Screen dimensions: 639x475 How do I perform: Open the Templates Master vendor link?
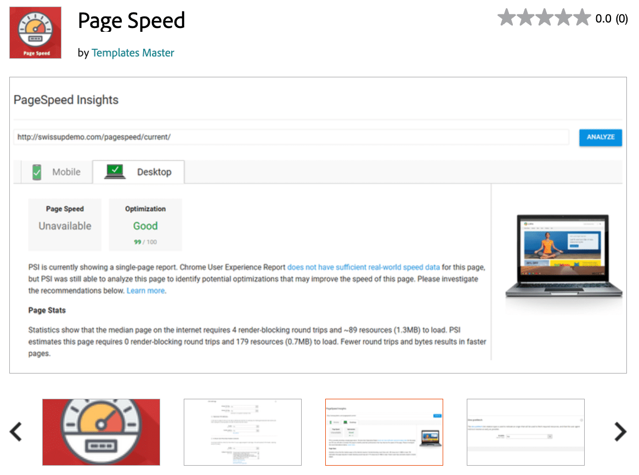click(133, 53)
